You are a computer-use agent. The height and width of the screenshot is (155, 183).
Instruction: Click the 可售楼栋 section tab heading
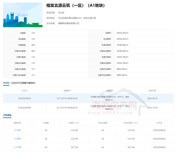(7, 115)
